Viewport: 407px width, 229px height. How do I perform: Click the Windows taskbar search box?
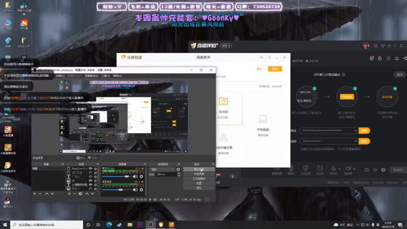click(x=47, y=225)
